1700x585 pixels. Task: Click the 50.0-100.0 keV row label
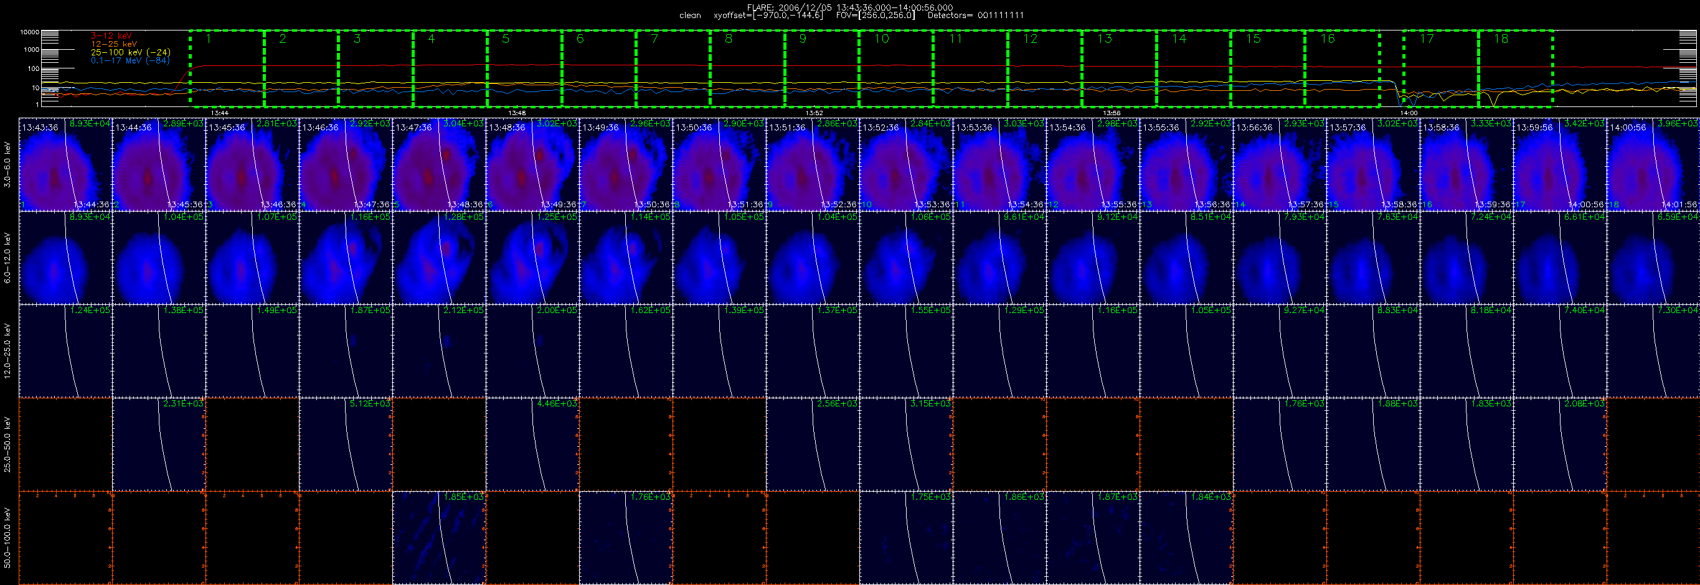pyautogui.click(x=8, y=538)
